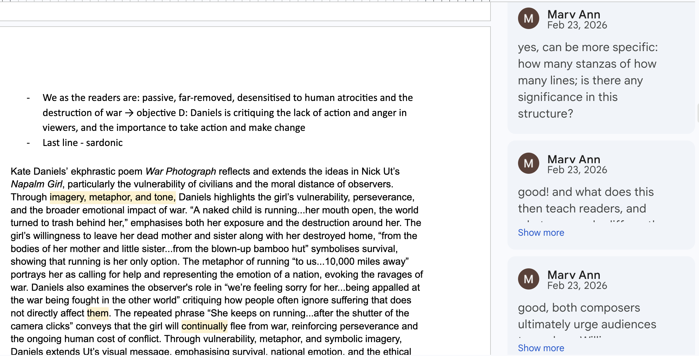Click the italic title "Napalm Girl"
This screenshot has height=356, width=699.
tap(37, 184)
